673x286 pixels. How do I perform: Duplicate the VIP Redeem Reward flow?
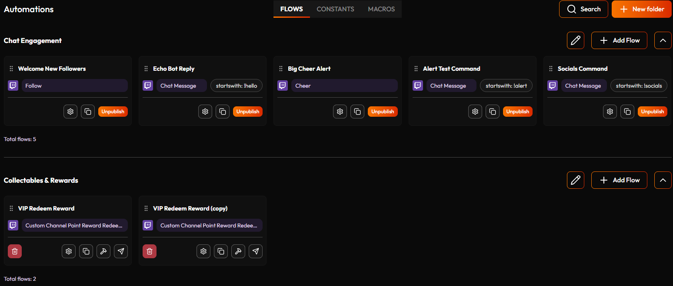coord(86,251)
